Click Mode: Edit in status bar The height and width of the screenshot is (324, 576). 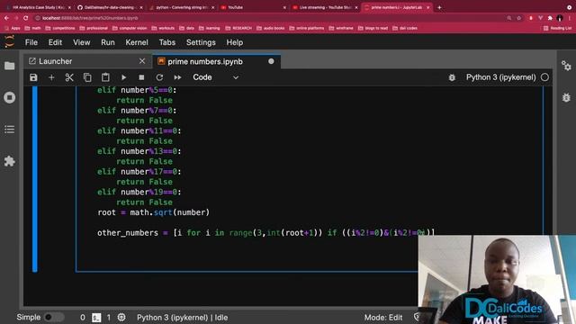click(383, 318)
